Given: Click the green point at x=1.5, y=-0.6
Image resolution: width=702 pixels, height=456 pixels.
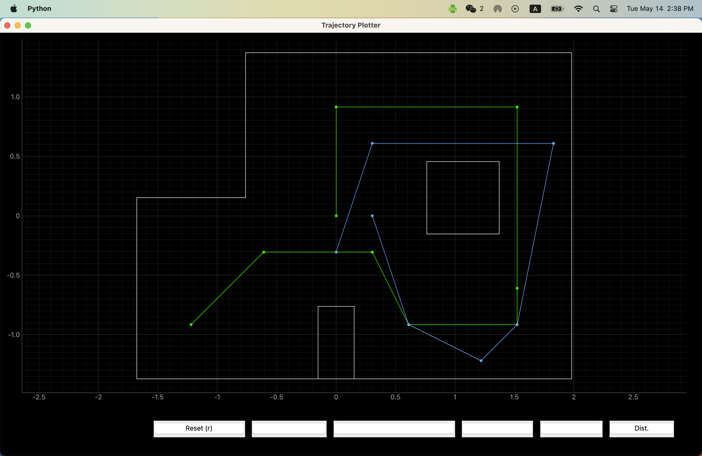Looking at the screenshot, I should click(x=517, y=288).
